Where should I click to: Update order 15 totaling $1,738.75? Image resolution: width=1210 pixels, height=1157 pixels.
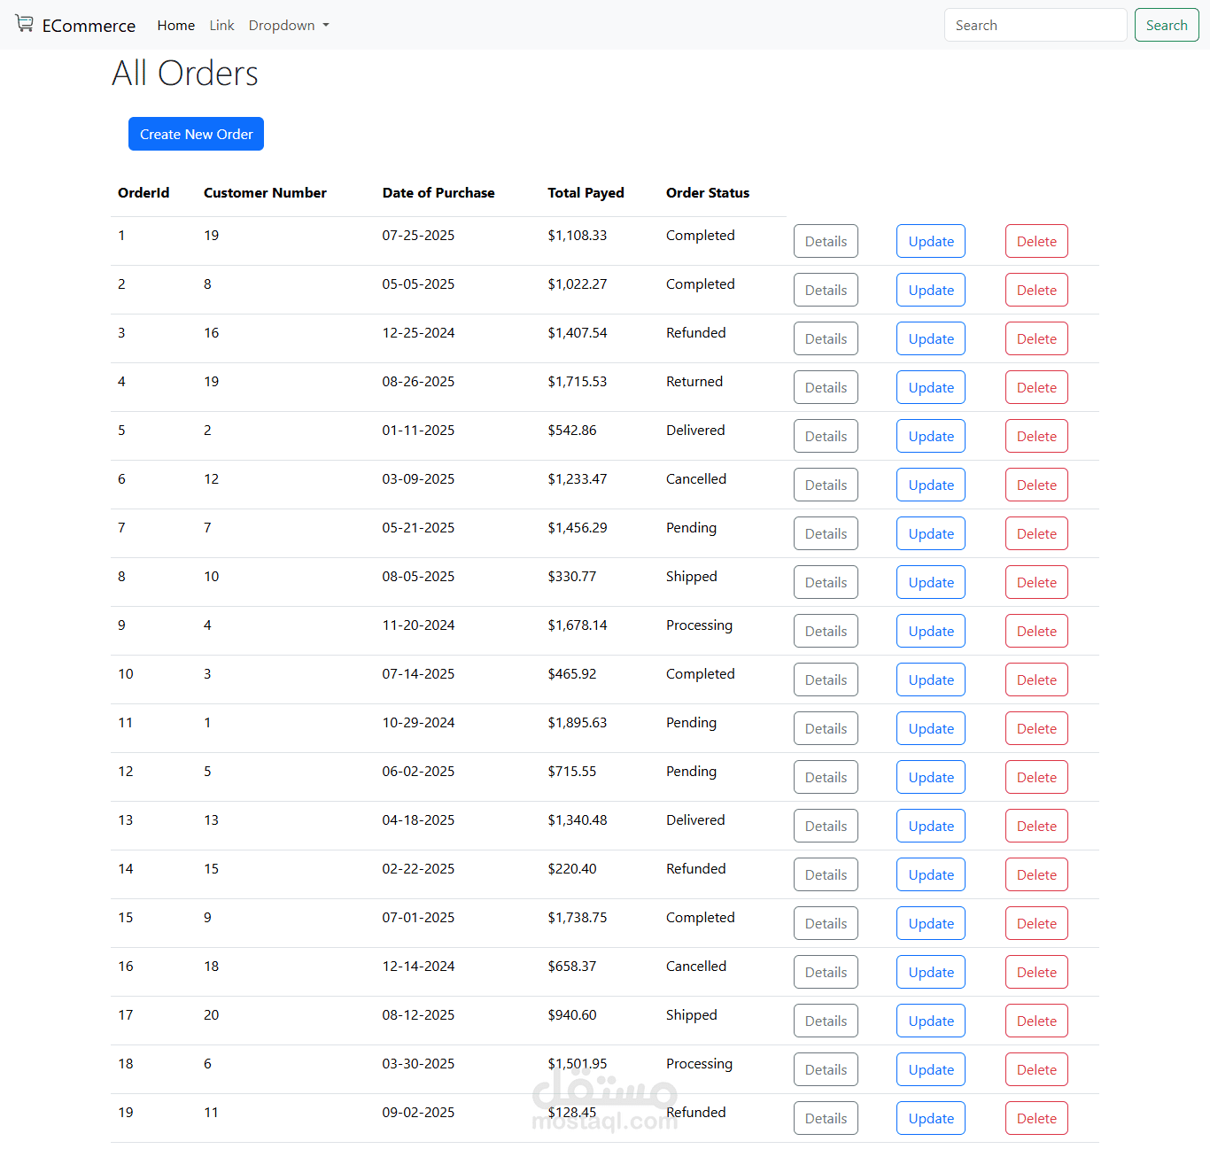pos(930,924)
